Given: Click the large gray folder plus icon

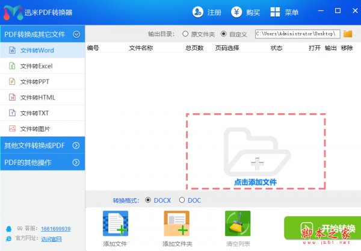Looking at the screenshot, I should (257, 152).
